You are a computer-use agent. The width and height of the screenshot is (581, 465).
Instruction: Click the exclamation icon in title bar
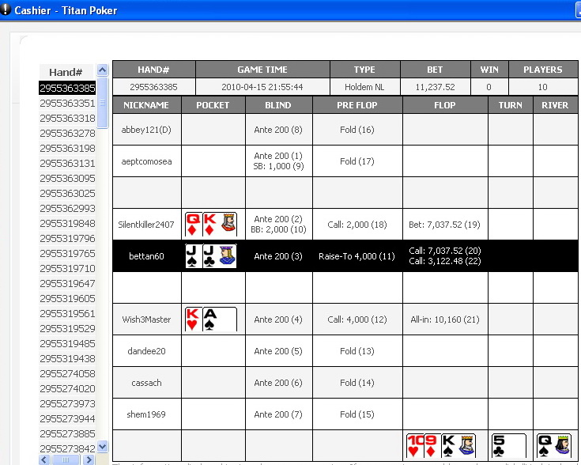[x=6, y=9]
